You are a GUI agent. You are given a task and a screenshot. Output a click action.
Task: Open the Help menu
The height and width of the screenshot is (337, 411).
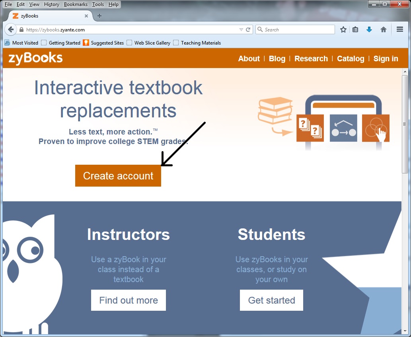(113, 4)
